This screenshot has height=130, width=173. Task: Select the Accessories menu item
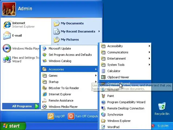click(x=69, y=69)
